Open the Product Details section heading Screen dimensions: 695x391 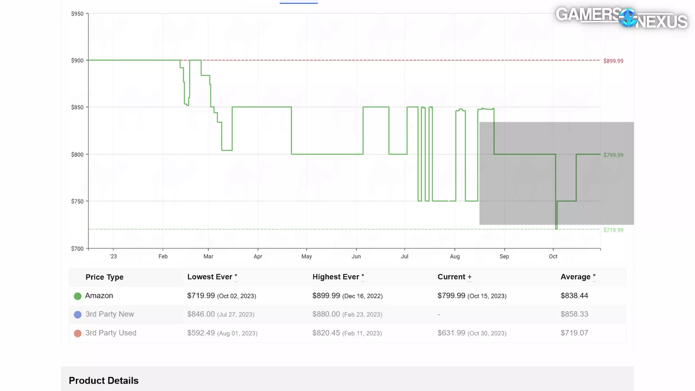[103, 381]
